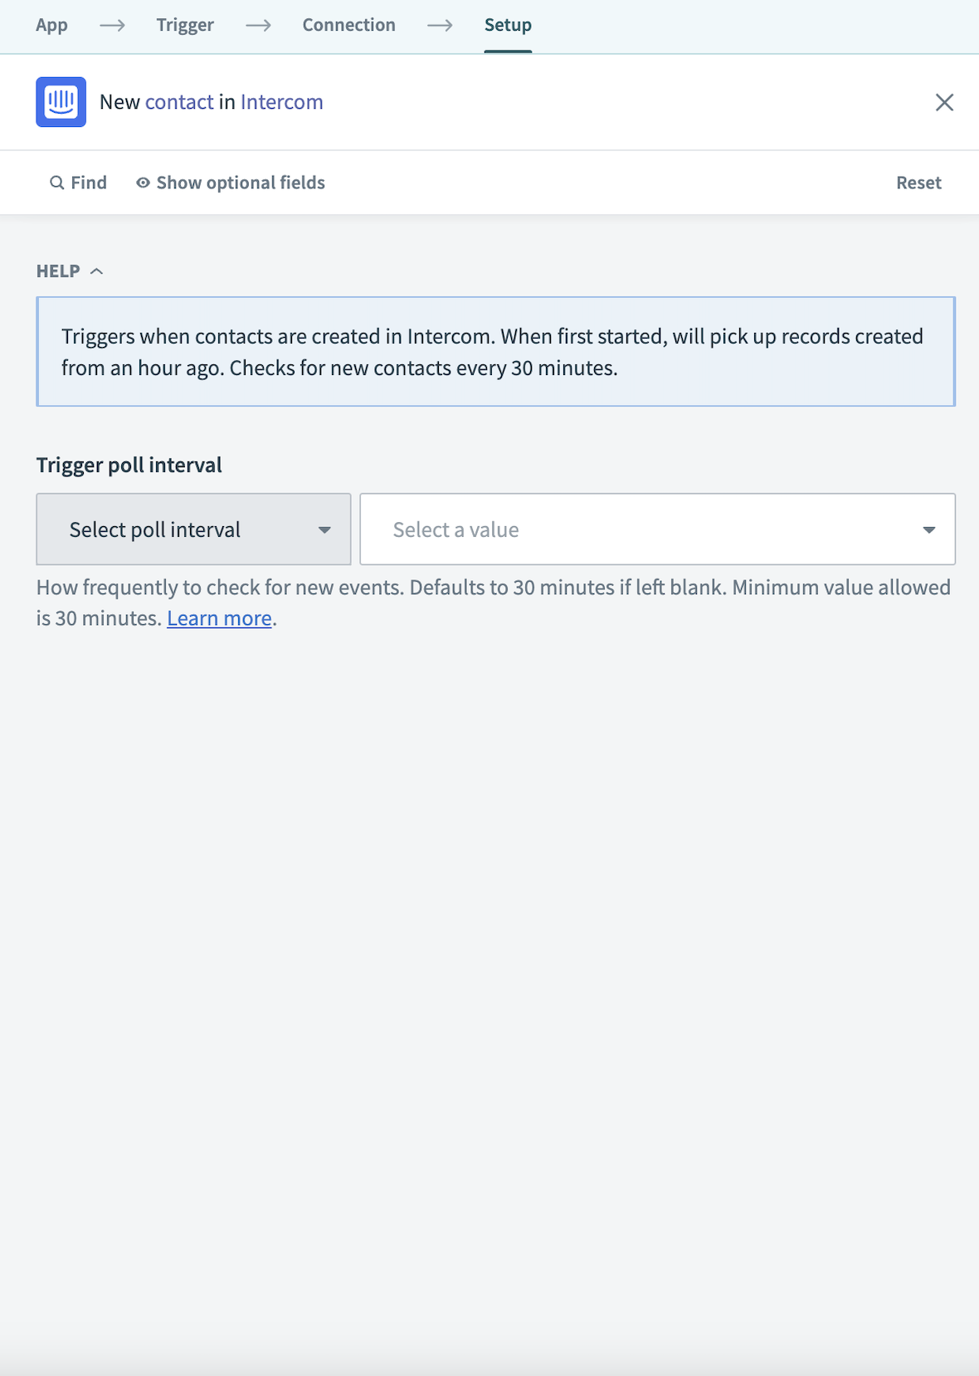This screenshot has height=1376, width=979.
Task: Close the trigger setup panel
Action: point(944,102)
